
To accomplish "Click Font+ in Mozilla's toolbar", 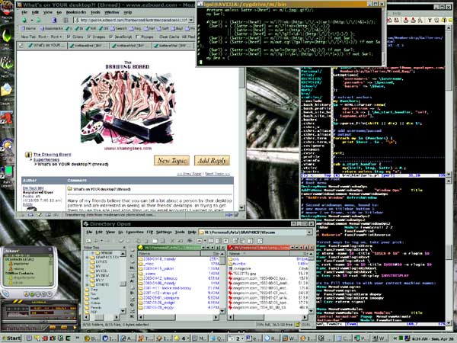I will click(x=56, y=37).
